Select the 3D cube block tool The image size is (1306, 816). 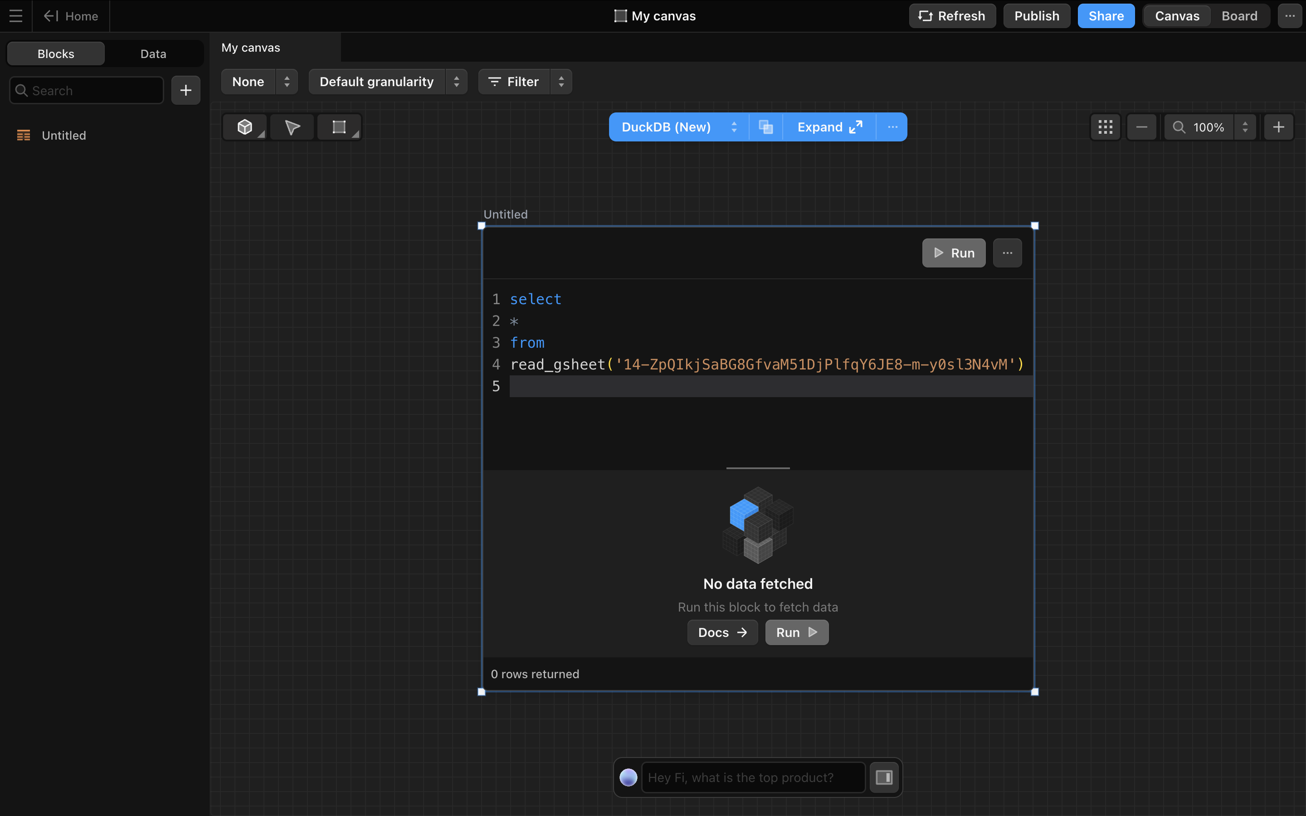point(244,127)
